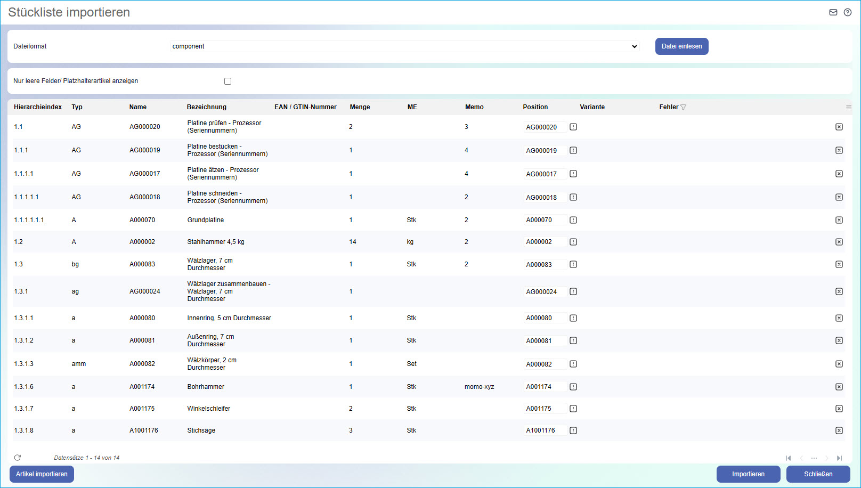
Task: Click the info icon beside AG000020
Action: coord(573,127)
